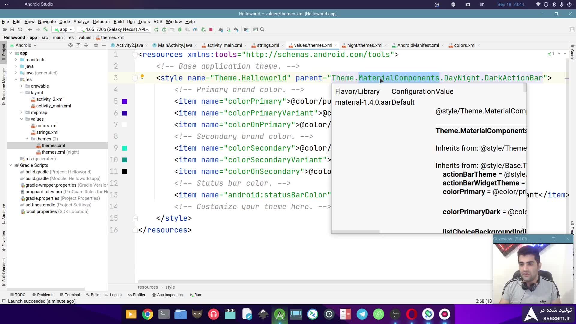Open the Galaxy Nexus device selector dropdown
The height and width of the screenshot is (324, 576).
(114, 29)
